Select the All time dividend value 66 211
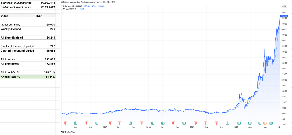The image size is (292, 135). click(x=45, y=38)
